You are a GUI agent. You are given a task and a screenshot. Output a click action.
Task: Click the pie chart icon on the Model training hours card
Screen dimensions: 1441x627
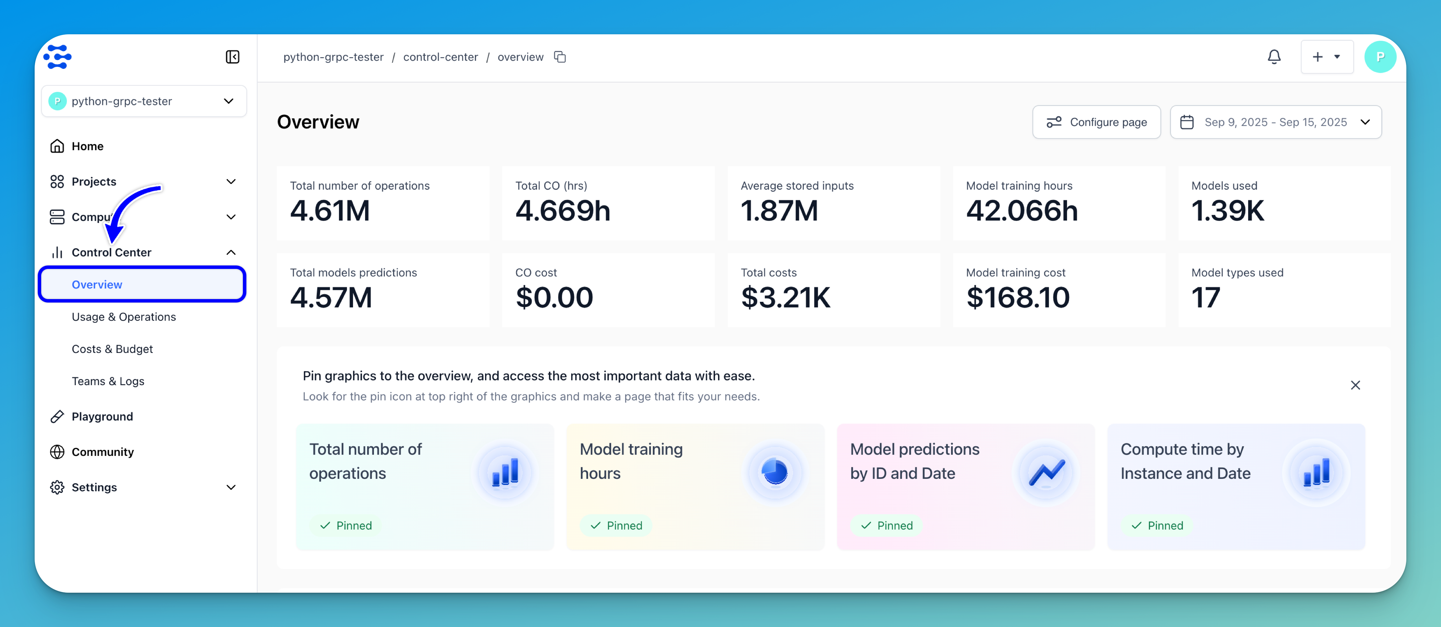(775, 473)
